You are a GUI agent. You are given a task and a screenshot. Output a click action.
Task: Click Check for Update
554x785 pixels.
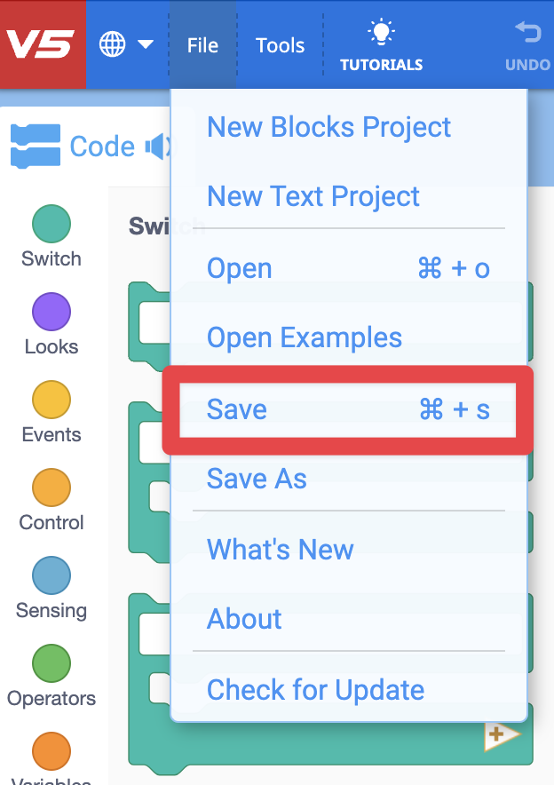click(x=315, y=690)
